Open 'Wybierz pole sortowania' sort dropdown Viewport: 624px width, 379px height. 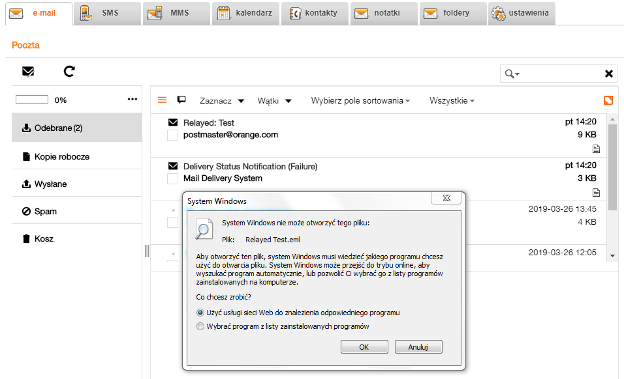pos(360,101)
